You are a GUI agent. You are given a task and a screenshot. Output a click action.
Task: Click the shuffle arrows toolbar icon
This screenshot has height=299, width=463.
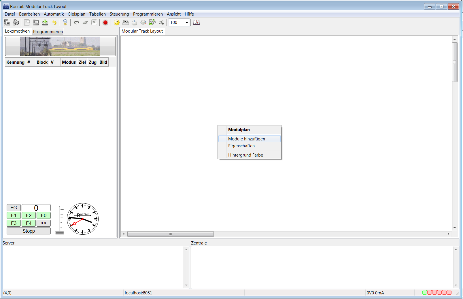[x=161, y=22]
